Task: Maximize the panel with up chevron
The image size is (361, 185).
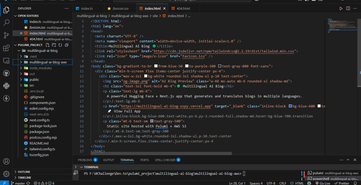Action: pyautogui.click(x=348, y=160)
